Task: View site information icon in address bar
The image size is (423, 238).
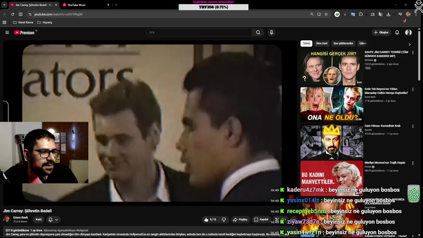Action: (x=30, y=14)
